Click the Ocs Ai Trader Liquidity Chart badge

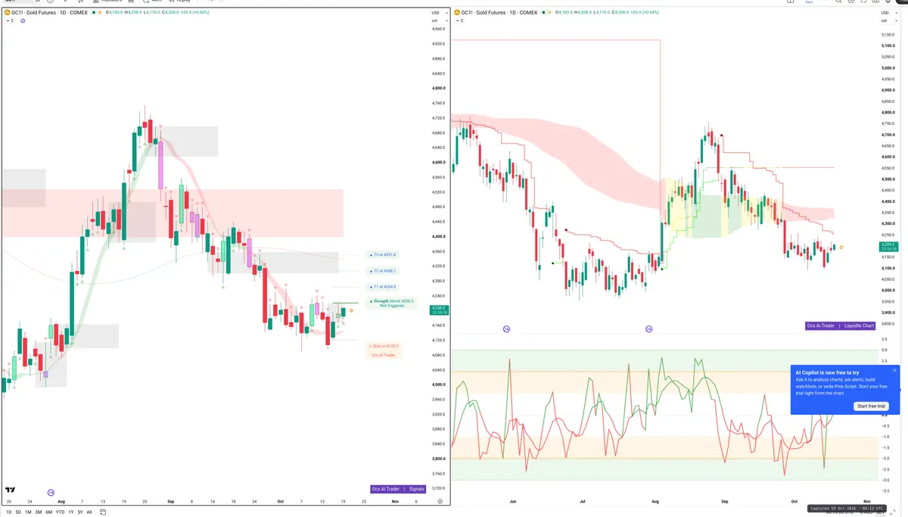pos(841,325)
